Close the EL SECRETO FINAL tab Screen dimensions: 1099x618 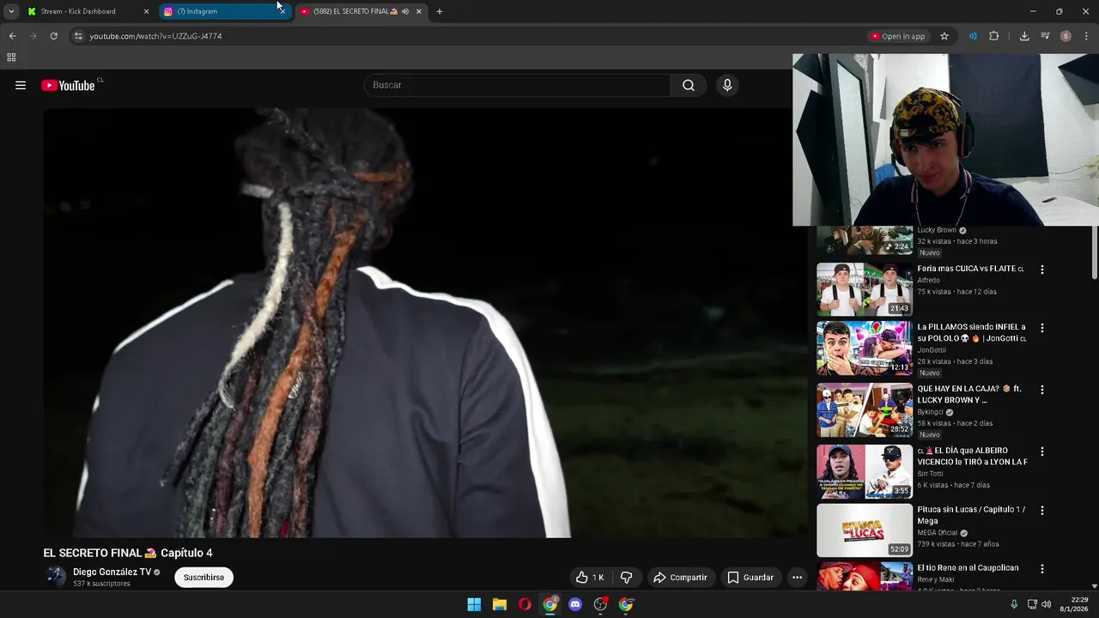pyautogui.click(x=419, y=11)
